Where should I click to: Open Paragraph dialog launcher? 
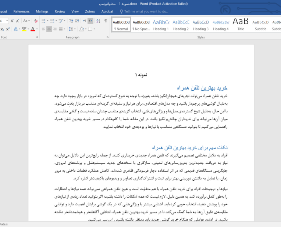click(x=107, y=37)
